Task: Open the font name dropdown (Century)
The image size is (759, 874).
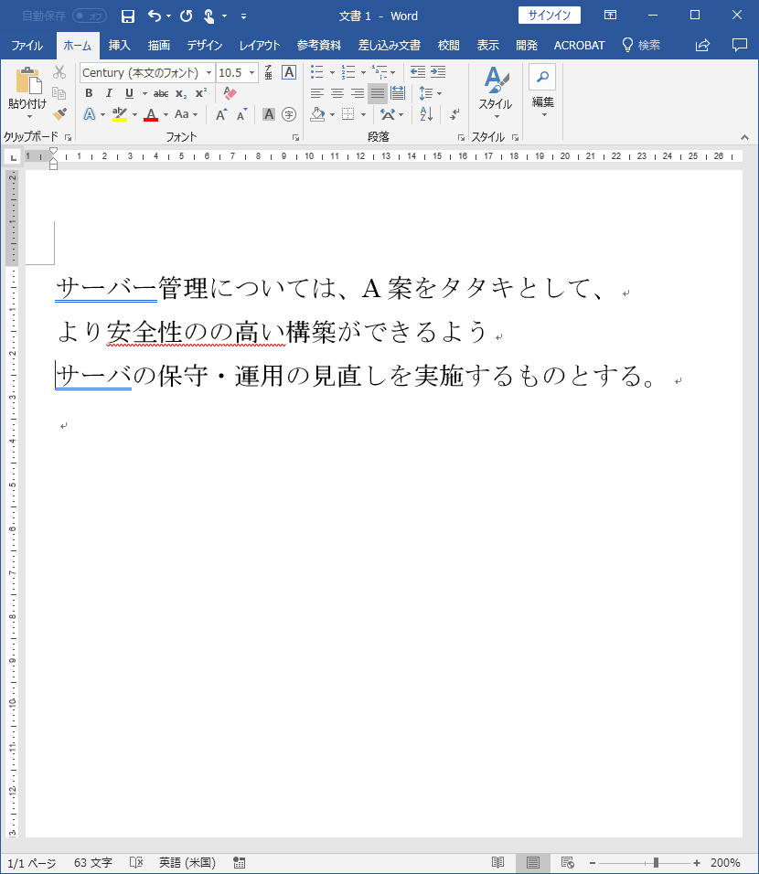Action: 208,73
